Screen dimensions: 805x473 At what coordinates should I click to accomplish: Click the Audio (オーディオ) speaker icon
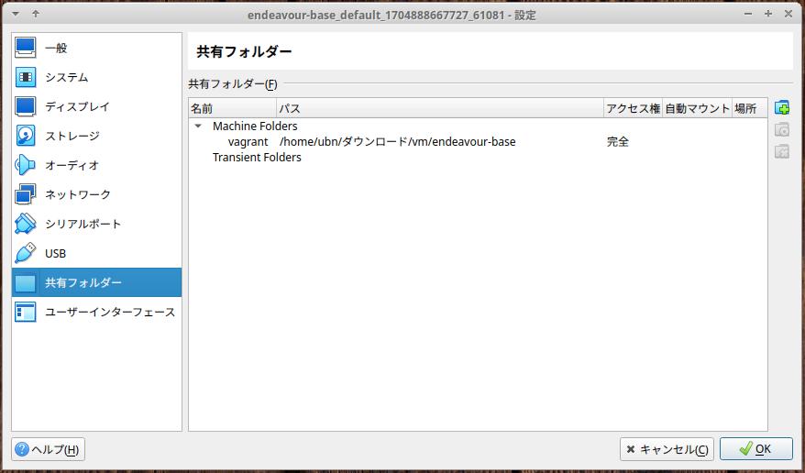tap(25, 165)
